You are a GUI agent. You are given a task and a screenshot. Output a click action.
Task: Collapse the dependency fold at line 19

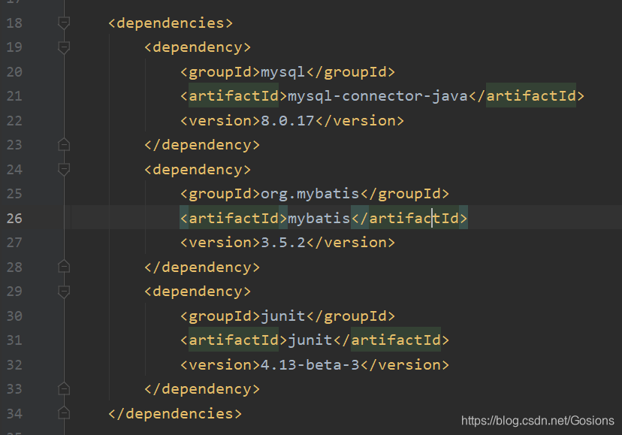coord(64,47)
